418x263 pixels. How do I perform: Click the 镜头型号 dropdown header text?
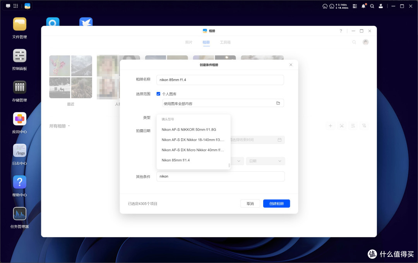coord(168,119)
